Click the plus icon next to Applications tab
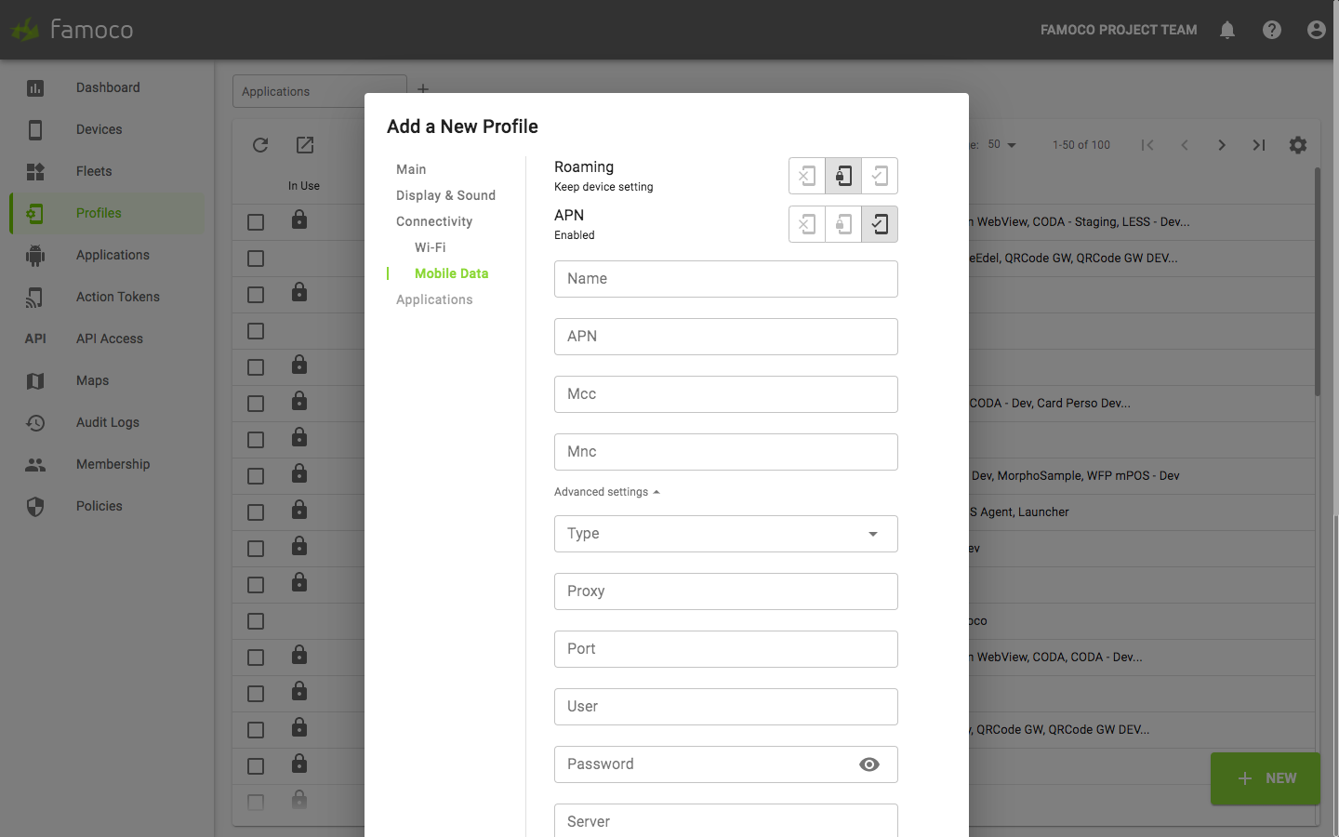This screenshot has height=837, width=1339. pos(423,89)
